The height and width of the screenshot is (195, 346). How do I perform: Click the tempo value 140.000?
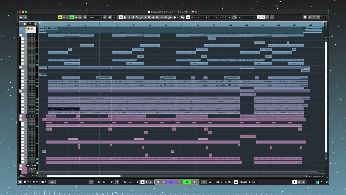pyautogui.click(x=243, y=182)
